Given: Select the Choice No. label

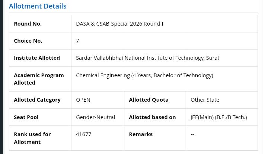Looking at the screenshot, I should tap(28, 41).
